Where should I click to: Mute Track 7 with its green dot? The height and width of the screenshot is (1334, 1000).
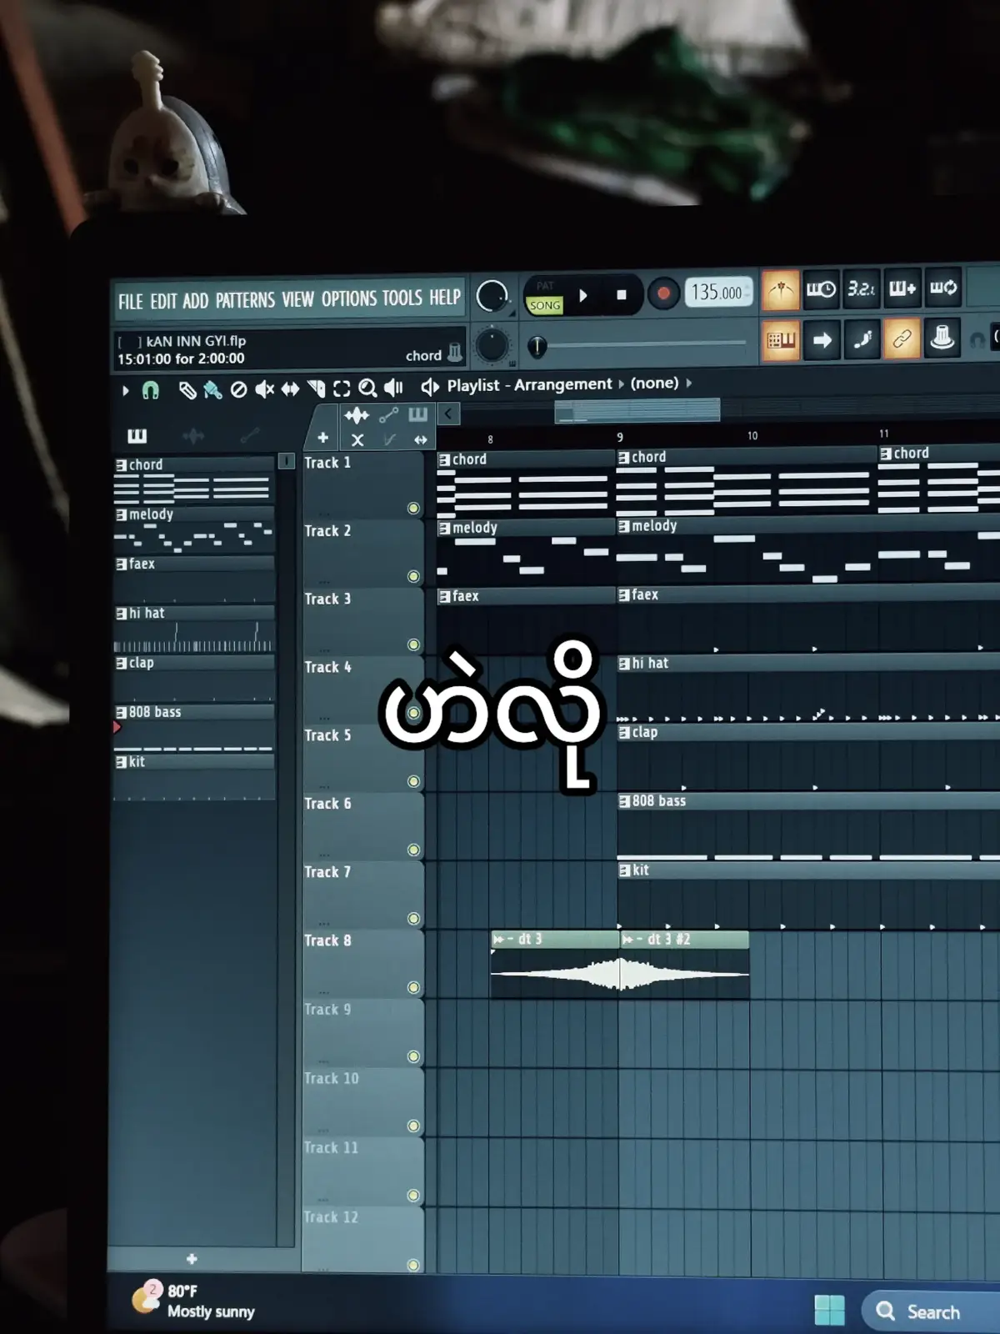coord(413,919)
